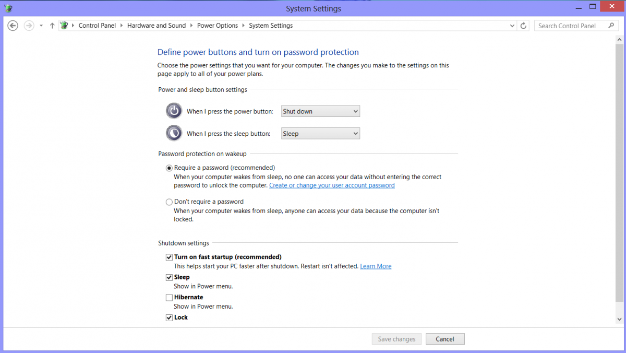The height and width of the screenshot is (353, 626).
Task: Click the Power and sleep button settings label
Action: (x=203, y=90)
